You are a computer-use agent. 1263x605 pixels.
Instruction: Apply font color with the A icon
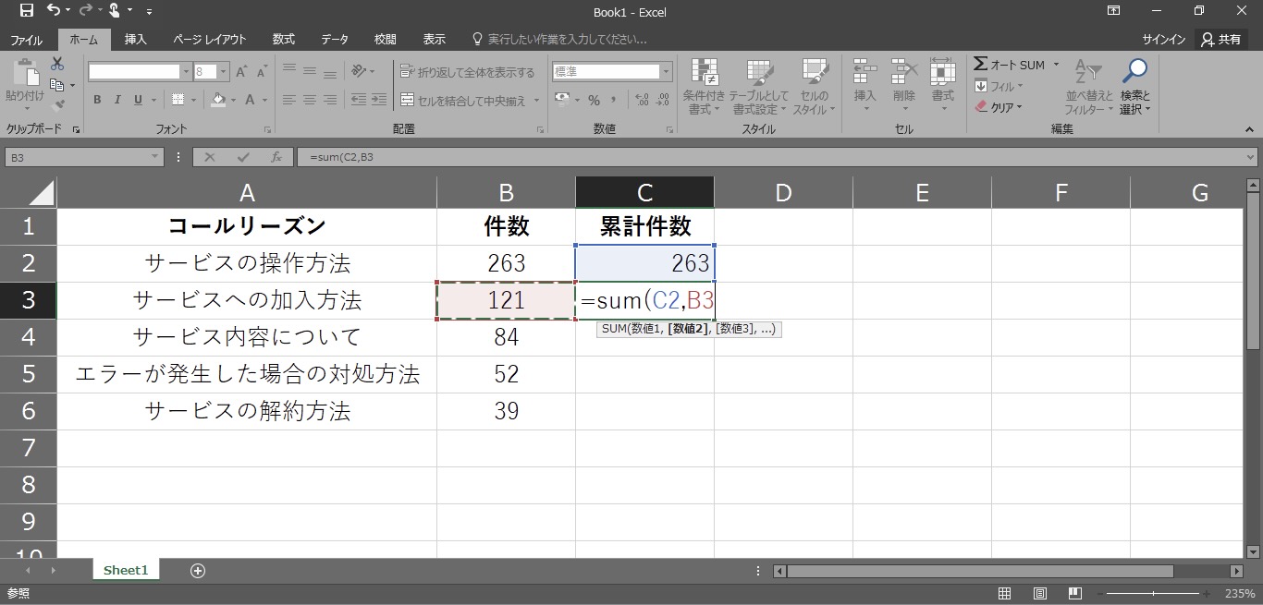(251, 100)
